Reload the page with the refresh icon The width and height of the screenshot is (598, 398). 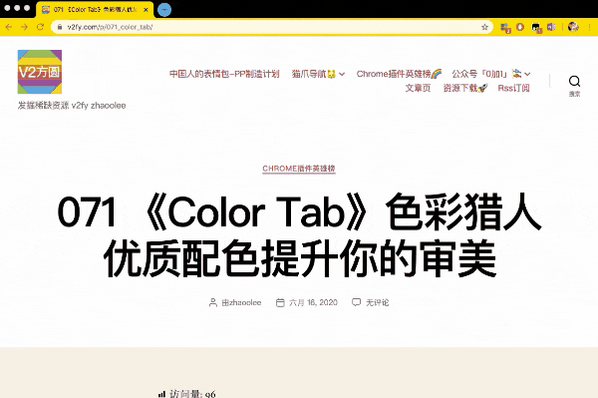pyautogui.click(x=40, y=27)
